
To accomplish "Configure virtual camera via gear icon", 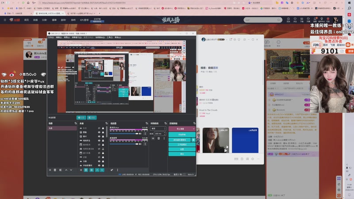I will (193, 140).
